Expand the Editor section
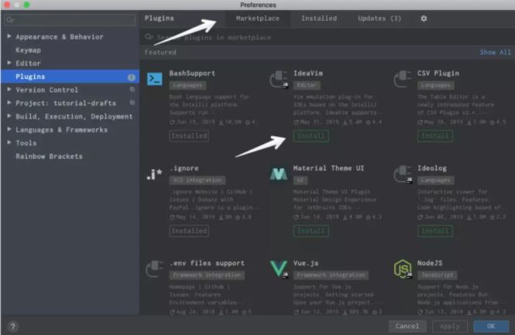The height and width of the screenshot is (335, 515). (x=9, y=63)
